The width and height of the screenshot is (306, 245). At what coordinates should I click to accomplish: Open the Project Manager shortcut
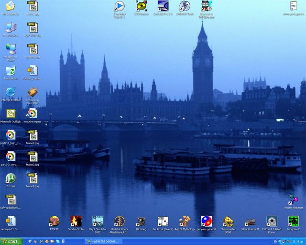[x=294, y=200]
